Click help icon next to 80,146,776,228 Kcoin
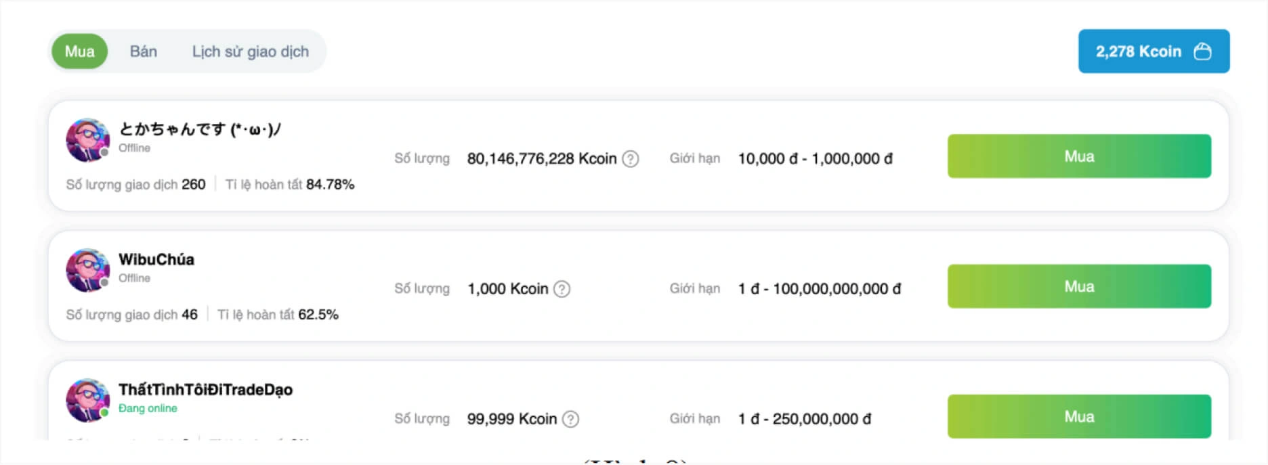Viewport: 1268px width, 465px height. 631,158
